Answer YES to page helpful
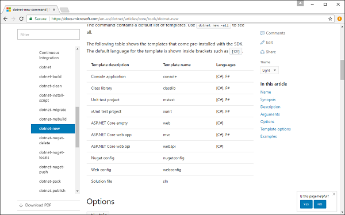Viewport: 345px width, 215px height. [x=306, y=204]
